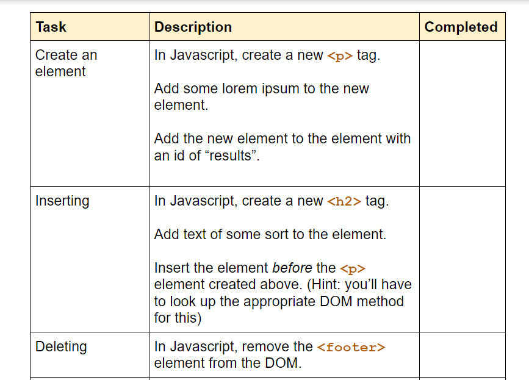The image size is (529, 380).
Task: Click the Task column header
Action: [x=51, y=27]
